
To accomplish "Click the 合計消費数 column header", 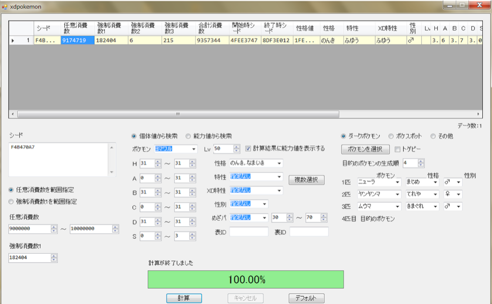I will (x=212, y=28).
